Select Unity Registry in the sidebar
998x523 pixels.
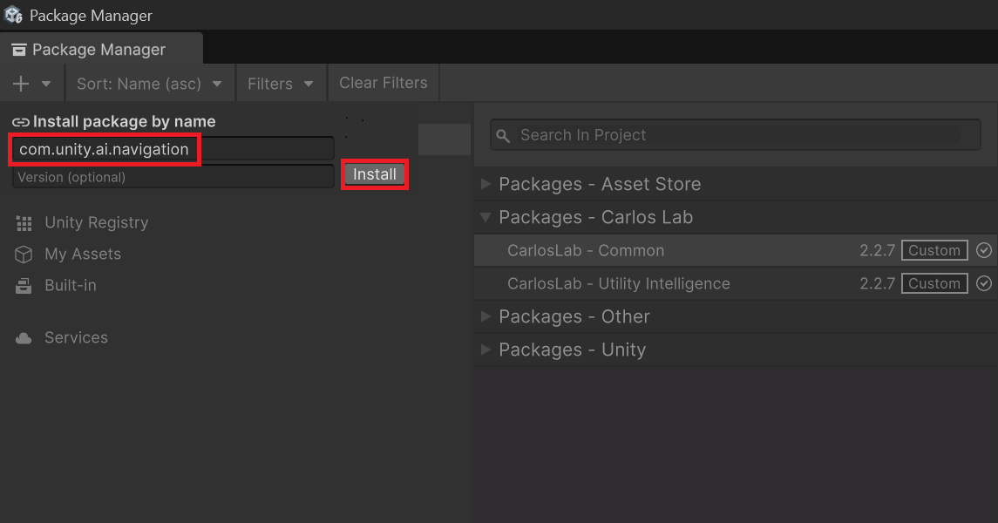[97, 222]
